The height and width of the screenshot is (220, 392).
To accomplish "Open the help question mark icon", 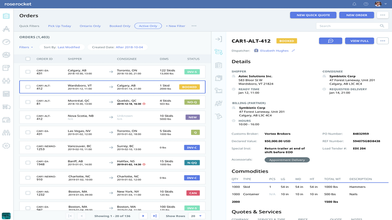I will tap(366, 4).
